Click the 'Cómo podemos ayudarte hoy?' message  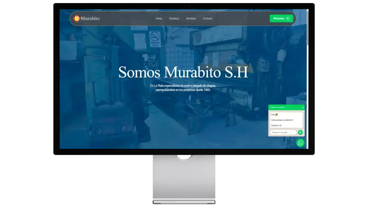point(282,120)
